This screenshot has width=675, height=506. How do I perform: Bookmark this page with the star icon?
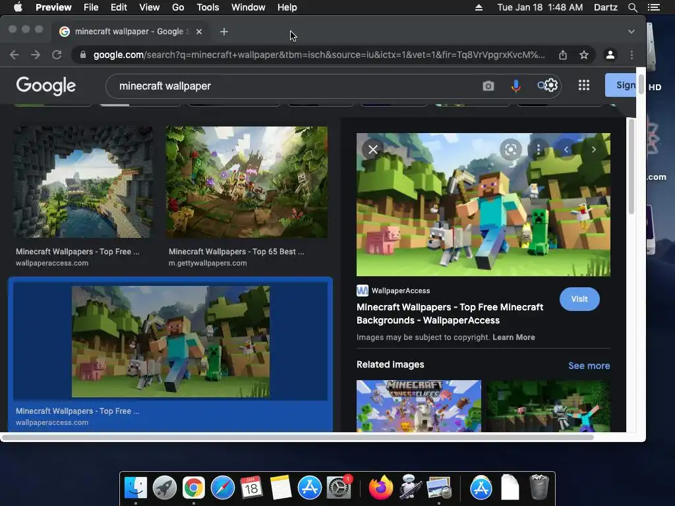coord(584,55)
